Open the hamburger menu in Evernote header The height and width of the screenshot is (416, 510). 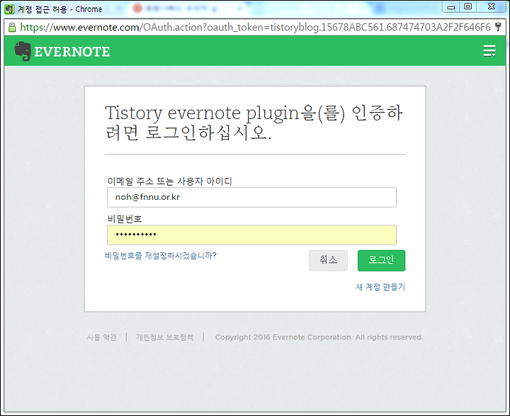coord(489,51)
